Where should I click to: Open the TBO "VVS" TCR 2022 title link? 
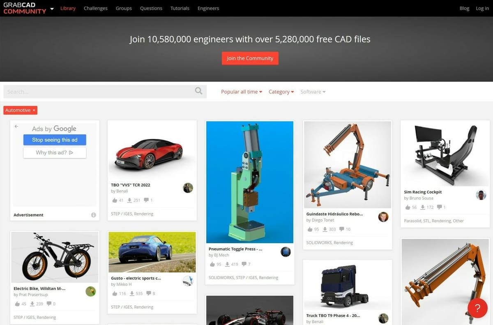(131, 185)
